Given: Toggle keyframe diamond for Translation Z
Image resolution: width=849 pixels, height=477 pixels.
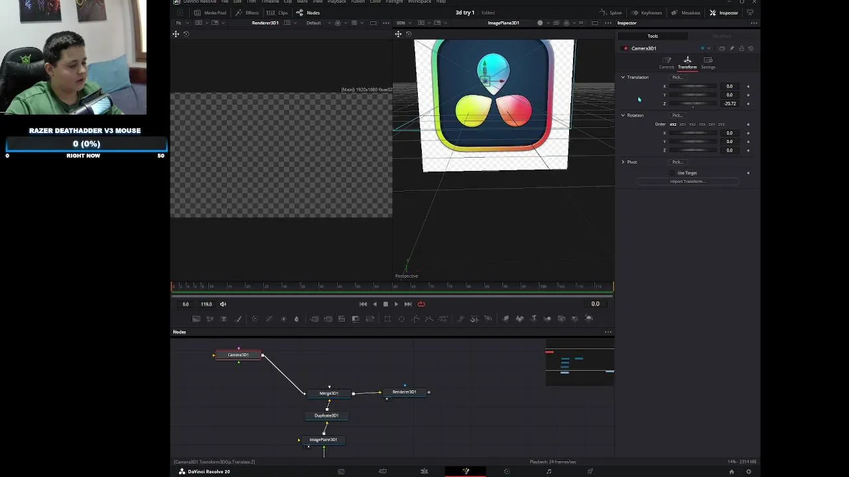Looking at the screenshot, I should (x=748, y=103).
